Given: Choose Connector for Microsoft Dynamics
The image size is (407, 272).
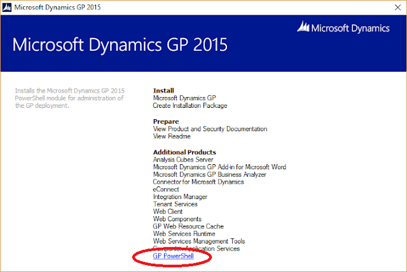Looking at the screenshot, I should pos(198,182).
